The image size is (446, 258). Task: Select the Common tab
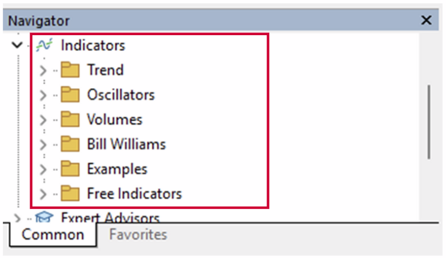point(53,235)
